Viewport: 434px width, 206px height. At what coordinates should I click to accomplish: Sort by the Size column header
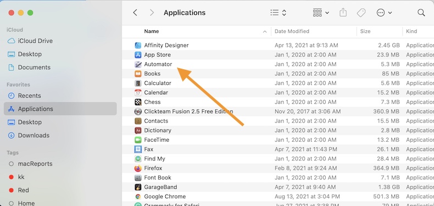pos(365,31)
